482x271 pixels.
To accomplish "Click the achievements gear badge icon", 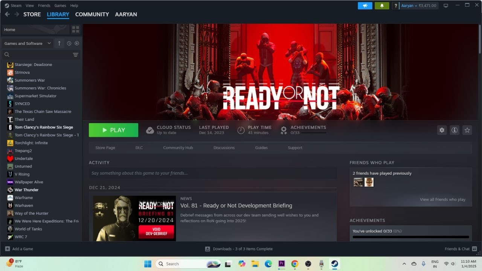I will click(x=284, y=130).
